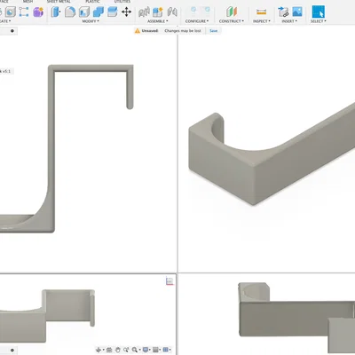
Task: Click the 'Unsaved:' label text
Action: pyautogui.click(x=150, y=31)
